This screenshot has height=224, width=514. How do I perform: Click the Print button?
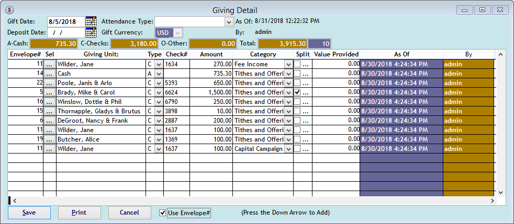pos(80,213)
